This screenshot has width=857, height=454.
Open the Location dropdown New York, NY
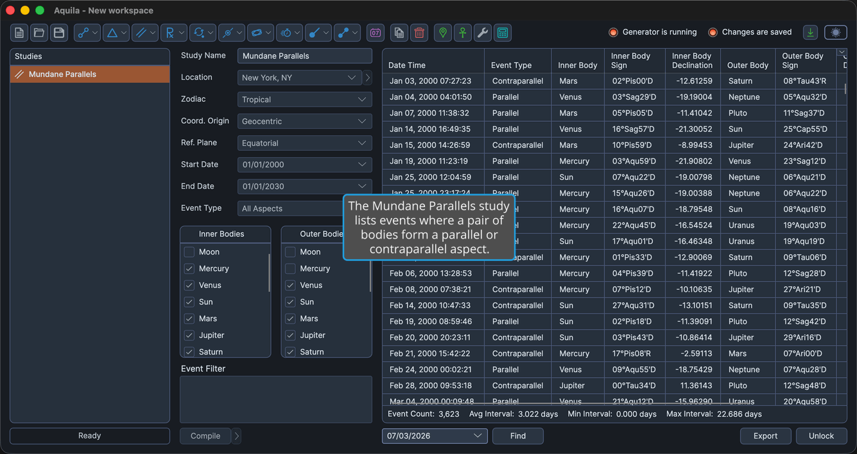(300, 78)
